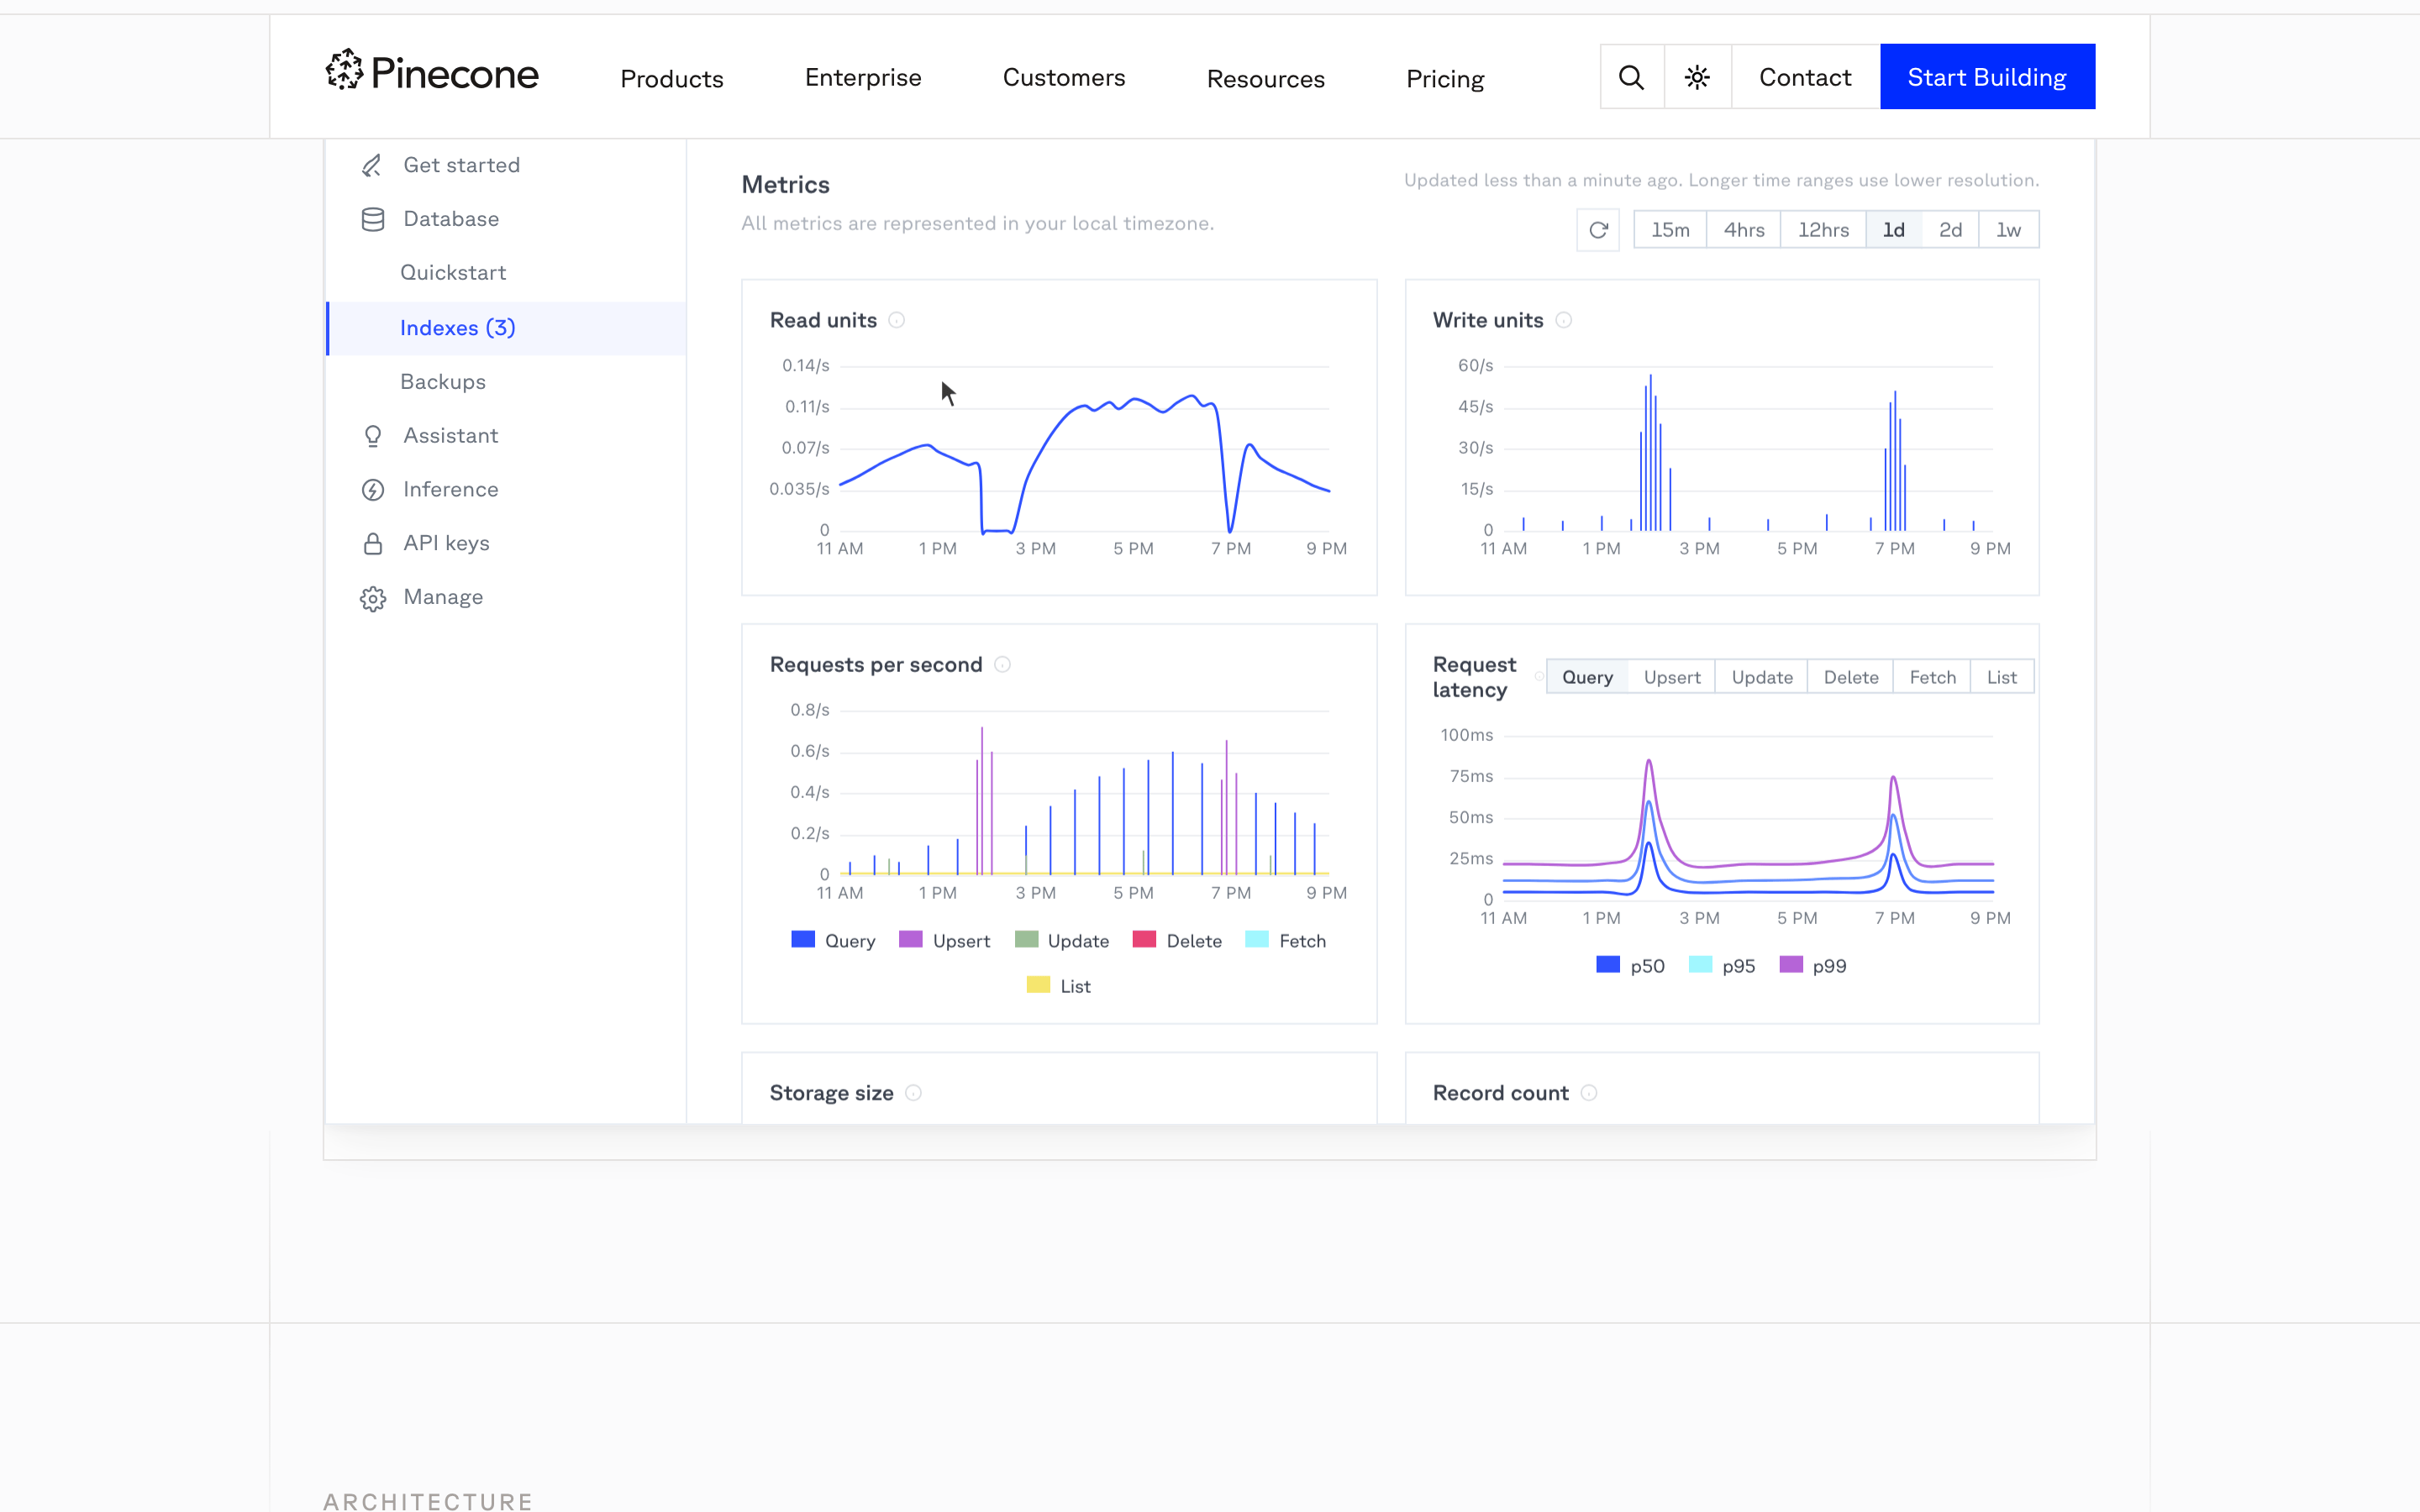Viewport: 2420px width, 1512px height.
Task: Switch latency chart to Upsert tab
Action: point(1671,677)
